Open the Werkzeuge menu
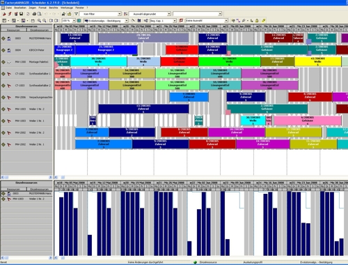 [x=67, y=8]
